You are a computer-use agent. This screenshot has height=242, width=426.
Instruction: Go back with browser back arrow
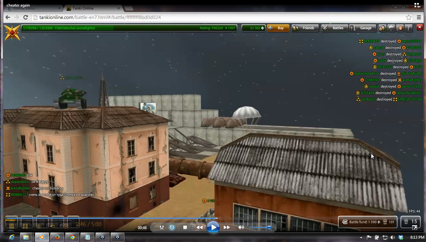click(x=8, y=17)
